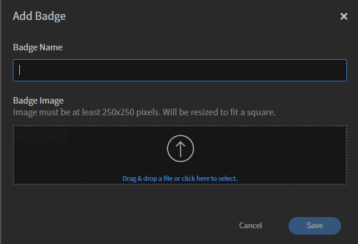358x244 pixels.
Task: Click the image size requirement hint text
Action: click(144, 112)
